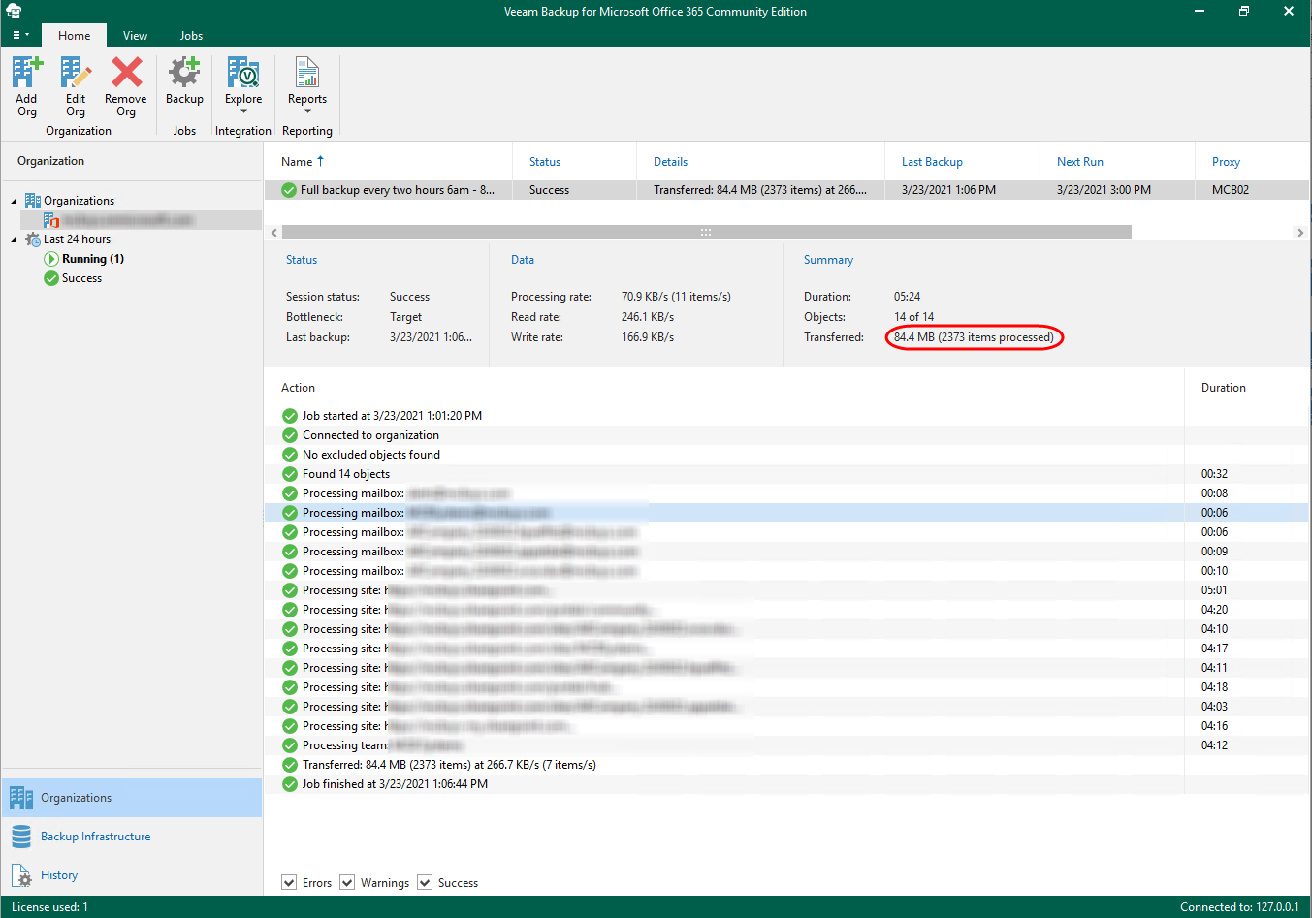Toggle the Success filter checkbox
This screenshot has width=1312, height=918.
(x=425, y=882)
